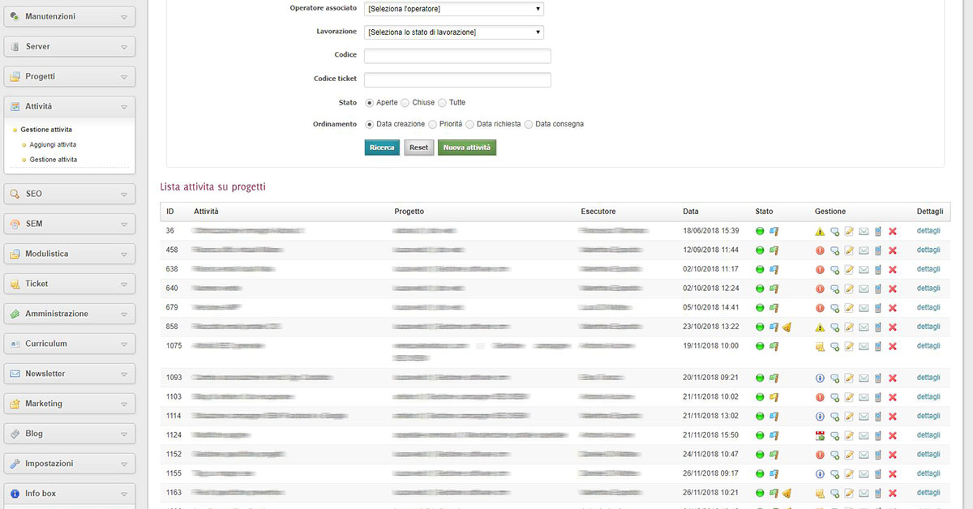Click the Reset button

pos(418,148)
